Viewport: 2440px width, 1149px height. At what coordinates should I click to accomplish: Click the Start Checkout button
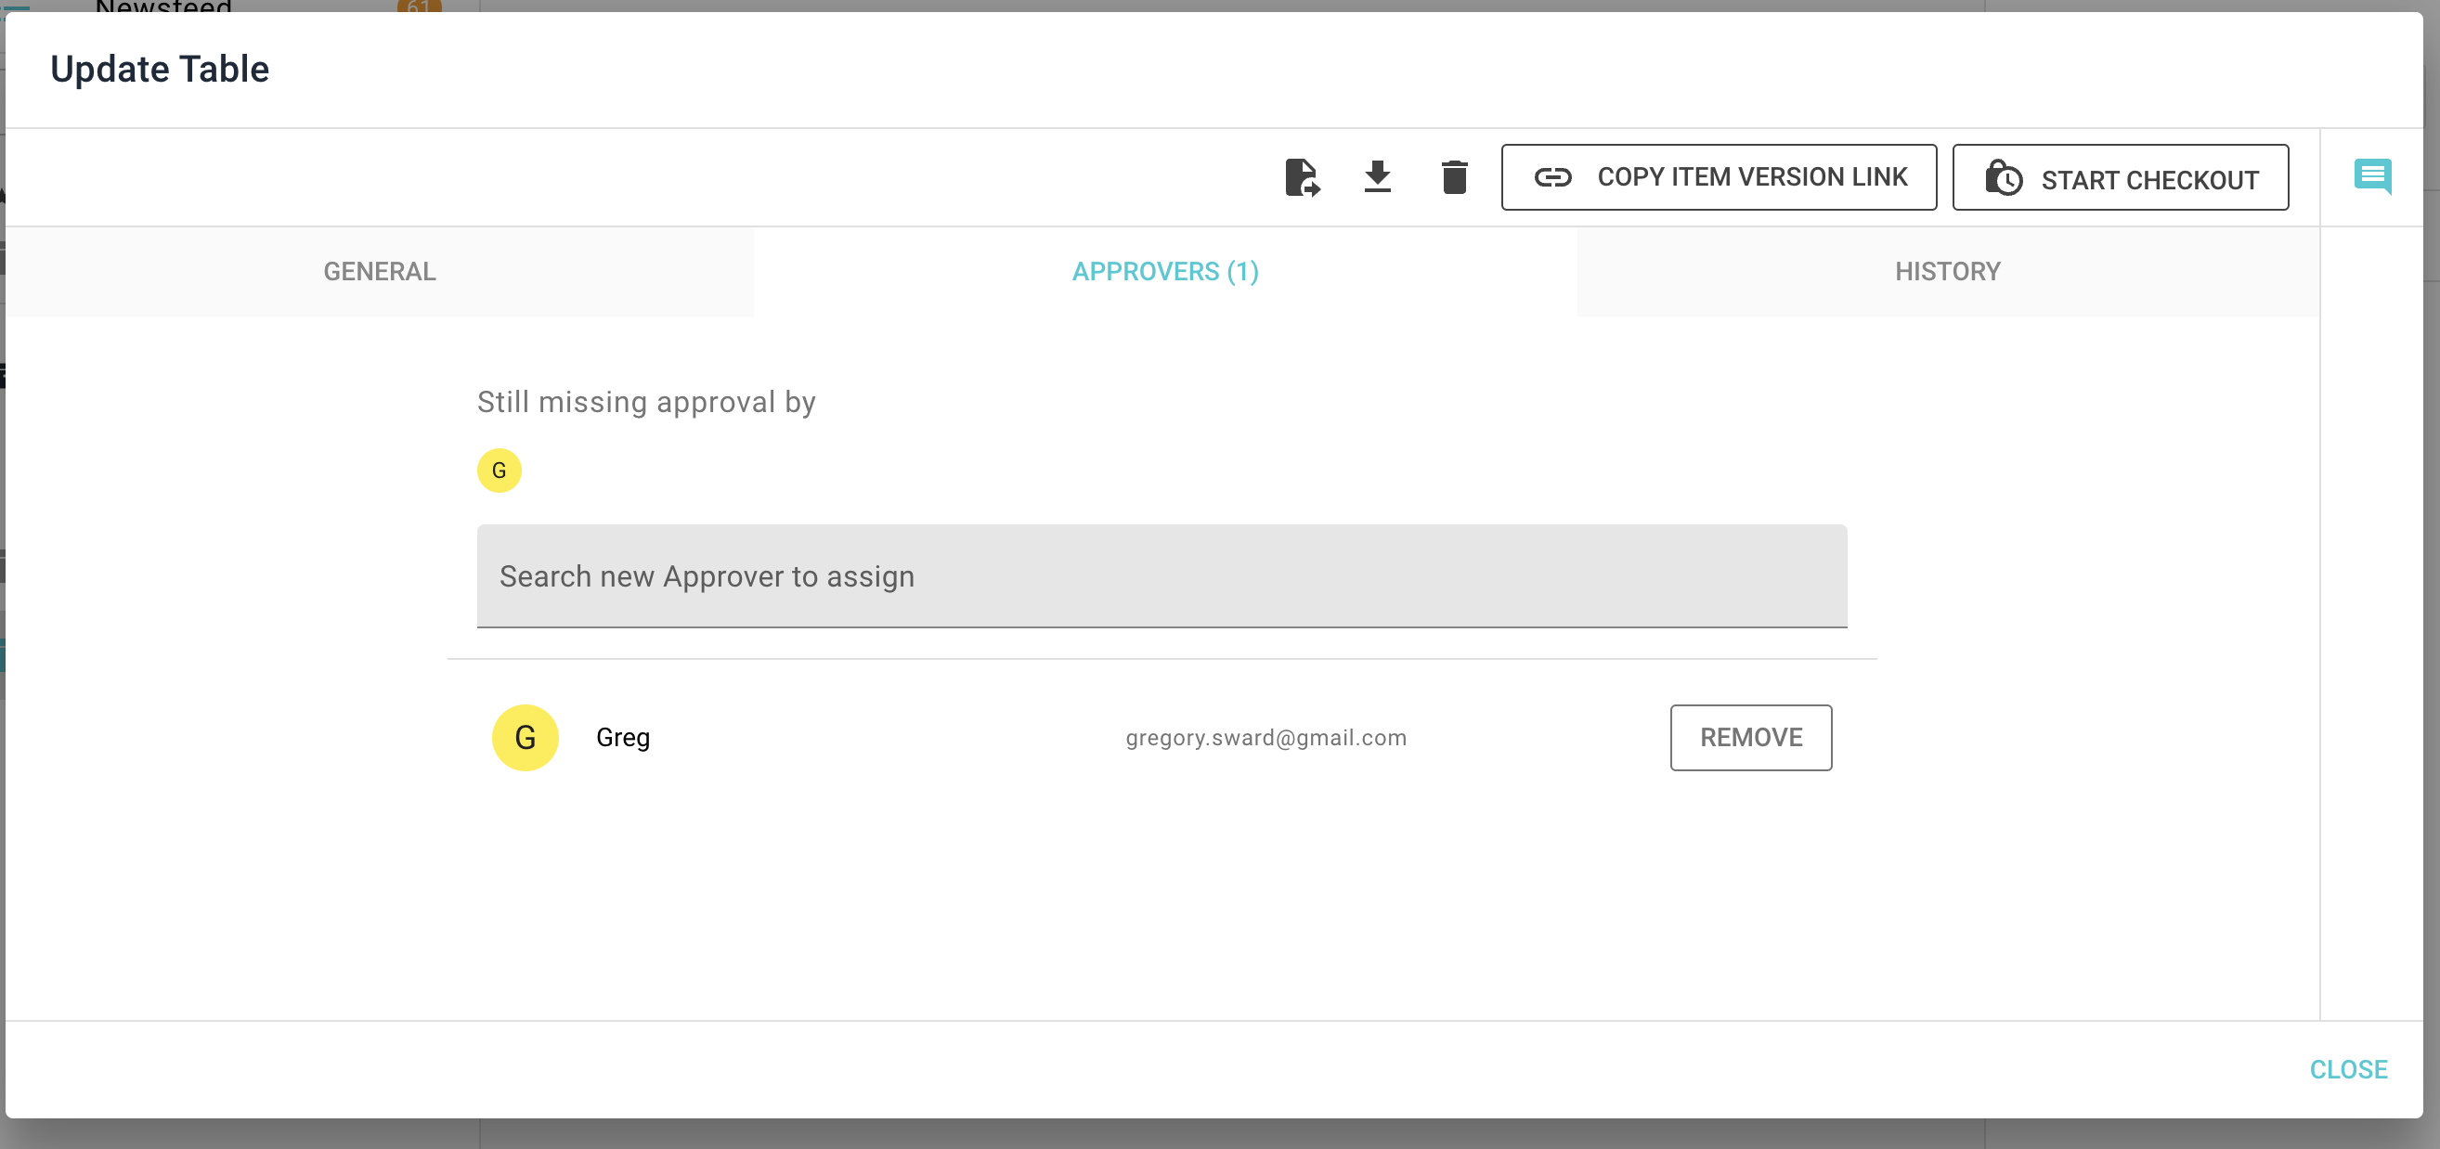click(2120, 178)
